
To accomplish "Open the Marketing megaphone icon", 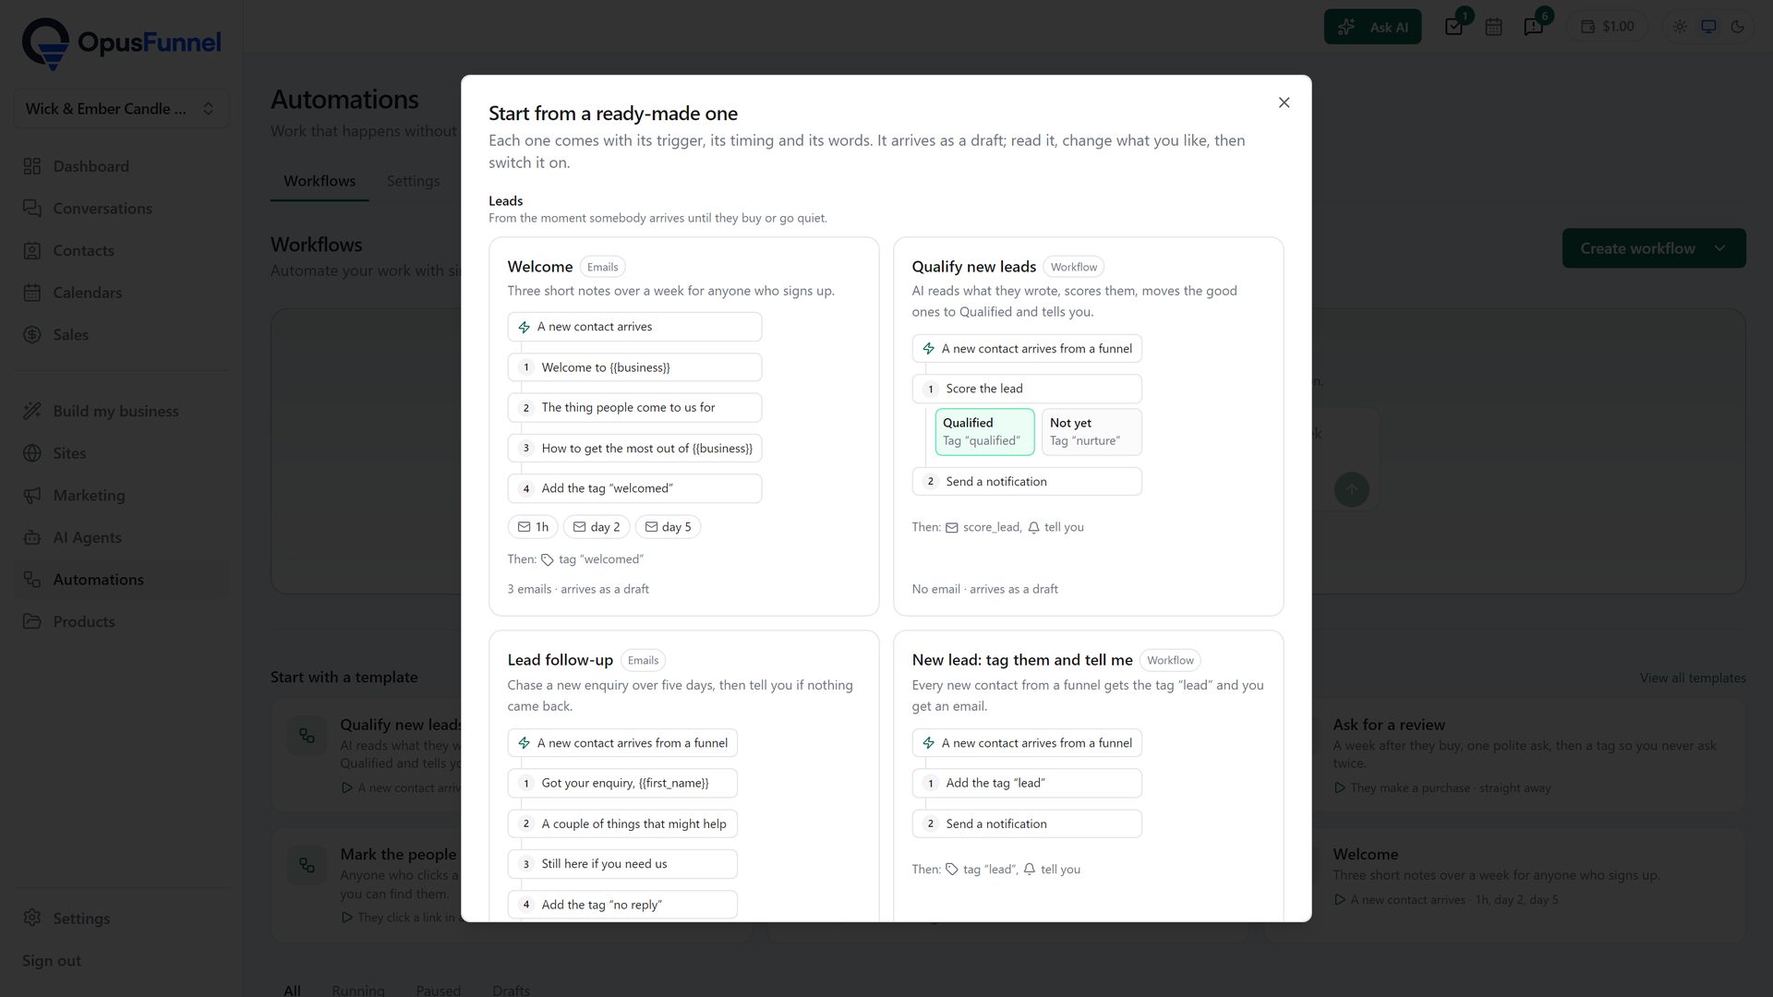I will click(x=32, y=495).
